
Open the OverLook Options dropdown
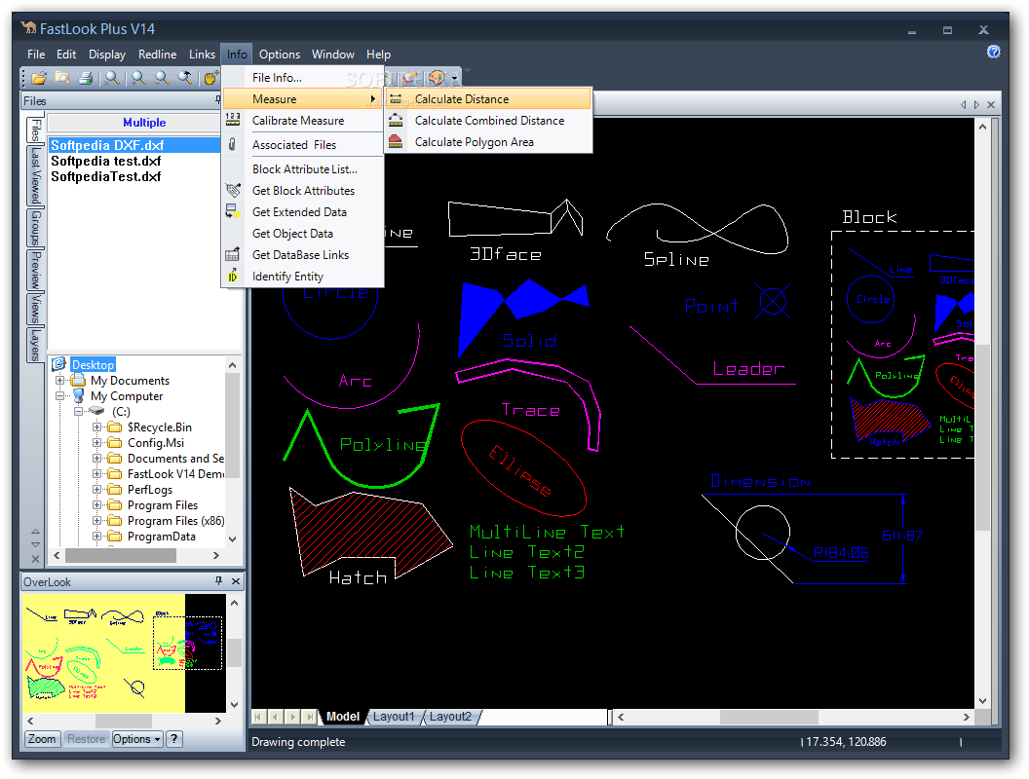pos(137,739)
